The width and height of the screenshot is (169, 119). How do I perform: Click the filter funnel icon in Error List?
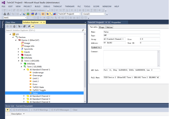pyautogui.click(x=7, y=110)
